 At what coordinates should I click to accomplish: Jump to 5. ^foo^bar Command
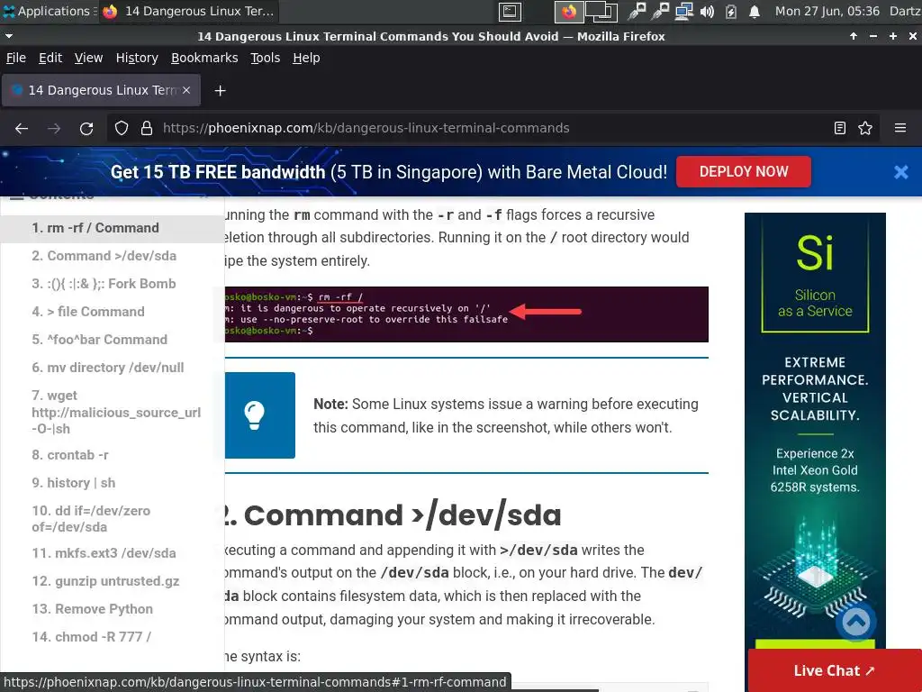[99, 340]
